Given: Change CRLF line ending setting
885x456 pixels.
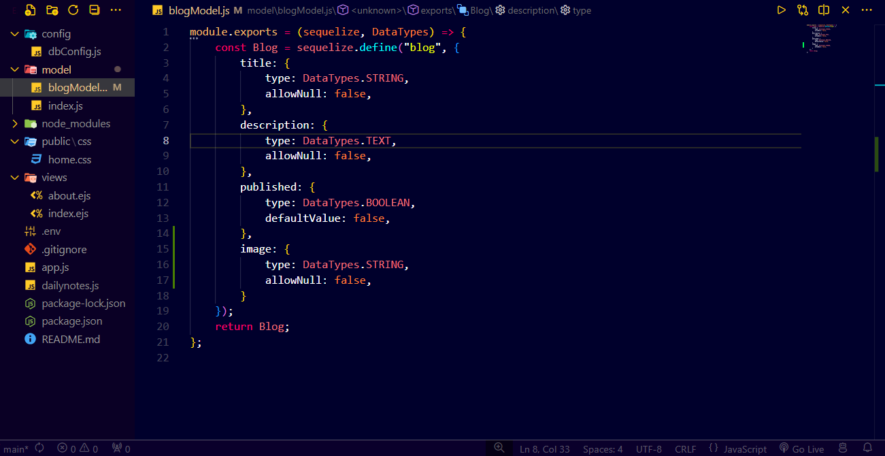Looking at the screenshot, I should (685, 449).
